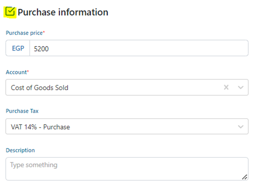Click the Purchase price label
This screenshot has width=265, height=190.
click(x=24, y=33)
